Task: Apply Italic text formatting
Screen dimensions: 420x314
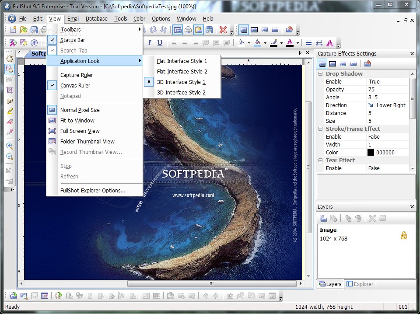Action: coord(150,43)
